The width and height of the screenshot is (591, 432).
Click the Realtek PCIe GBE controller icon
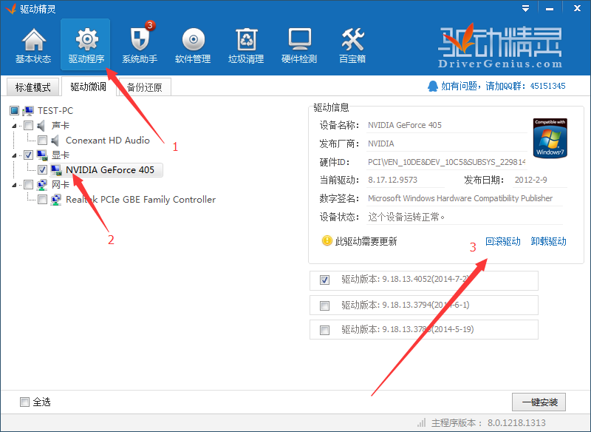(56, 199)
